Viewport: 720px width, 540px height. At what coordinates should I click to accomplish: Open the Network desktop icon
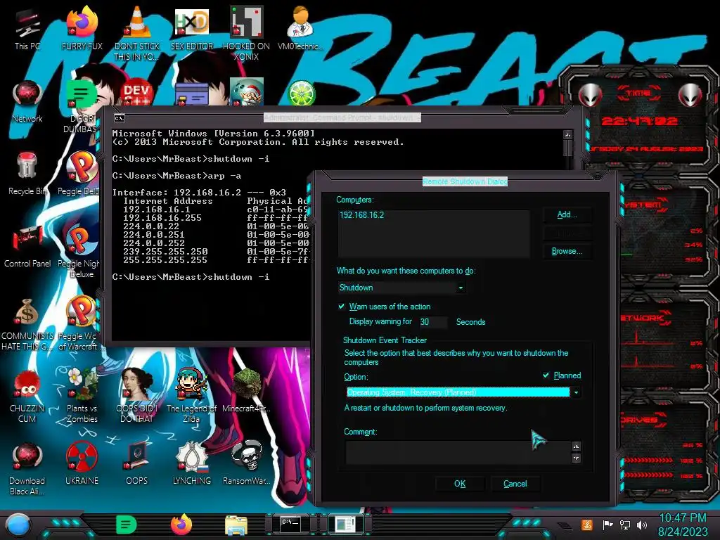click(27, 101)
